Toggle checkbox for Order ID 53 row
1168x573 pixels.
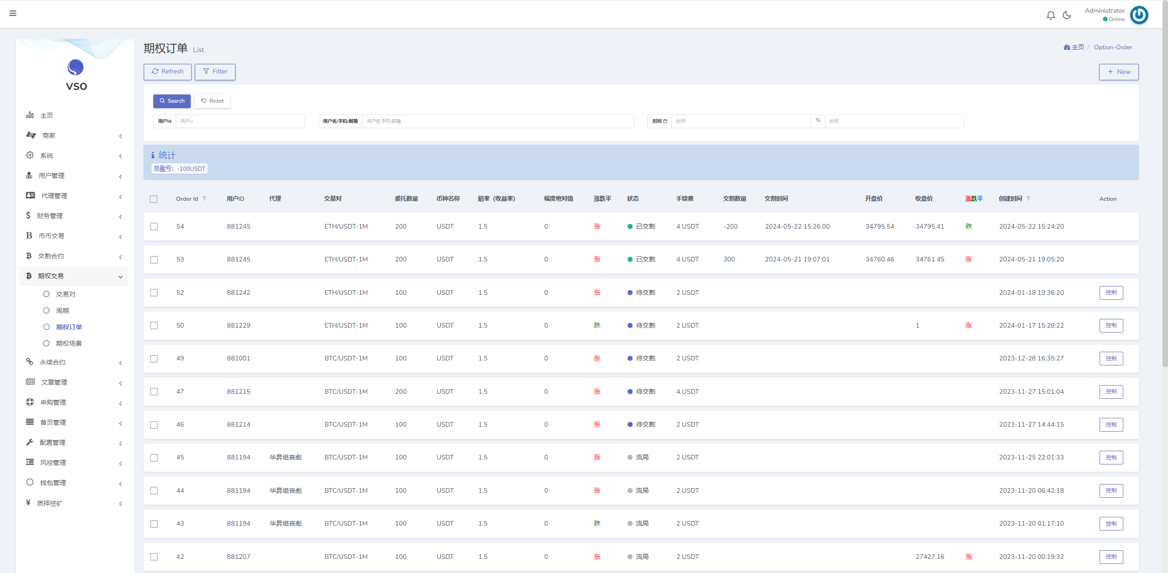pyautogui.click(x=155, y=259)
